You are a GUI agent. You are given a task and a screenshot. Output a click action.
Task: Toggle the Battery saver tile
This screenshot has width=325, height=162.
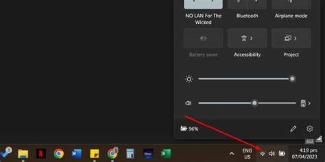(203, 38)
